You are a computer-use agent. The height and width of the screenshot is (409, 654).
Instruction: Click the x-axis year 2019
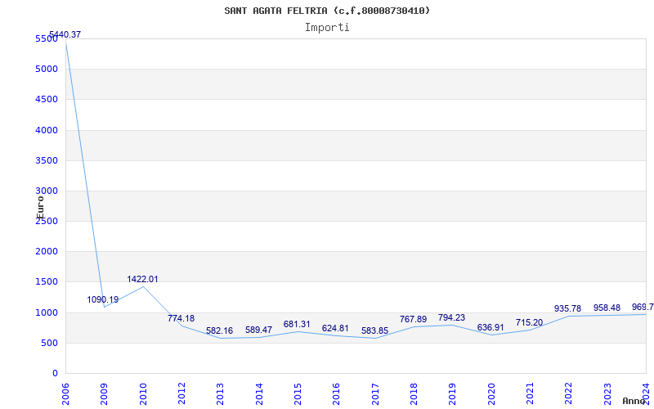[x=453, y=394]
